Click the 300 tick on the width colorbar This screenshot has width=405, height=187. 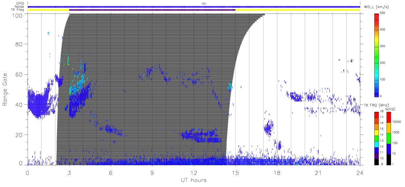[x=382, y=46]
